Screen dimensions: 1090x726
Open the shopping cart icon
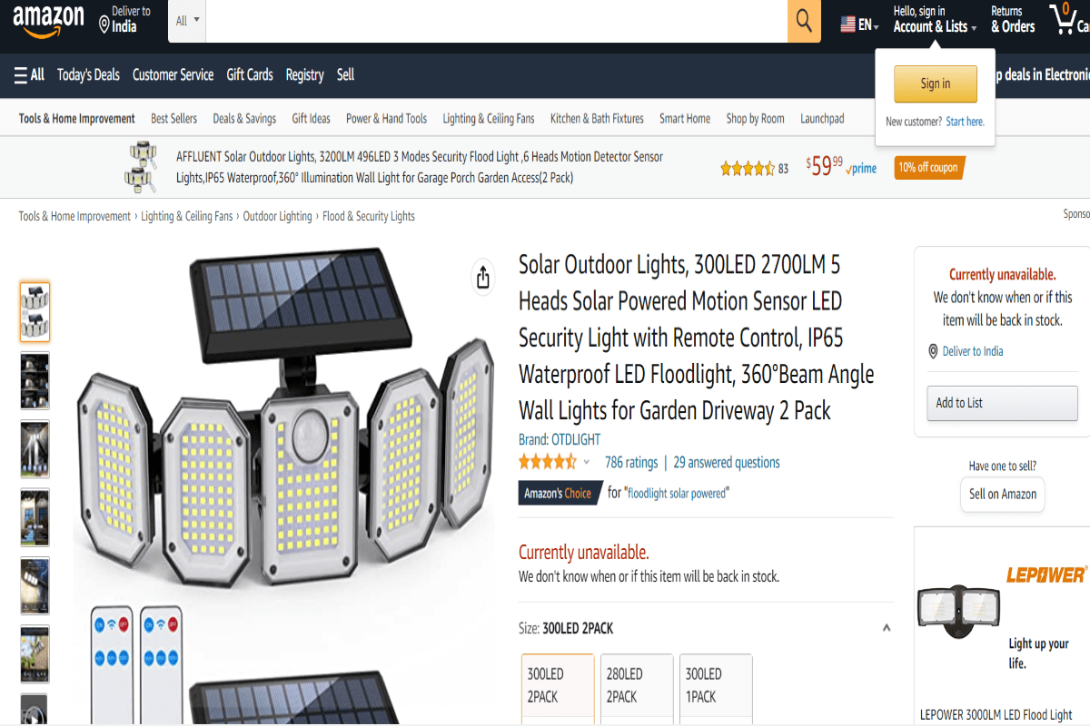point(1065,20)
